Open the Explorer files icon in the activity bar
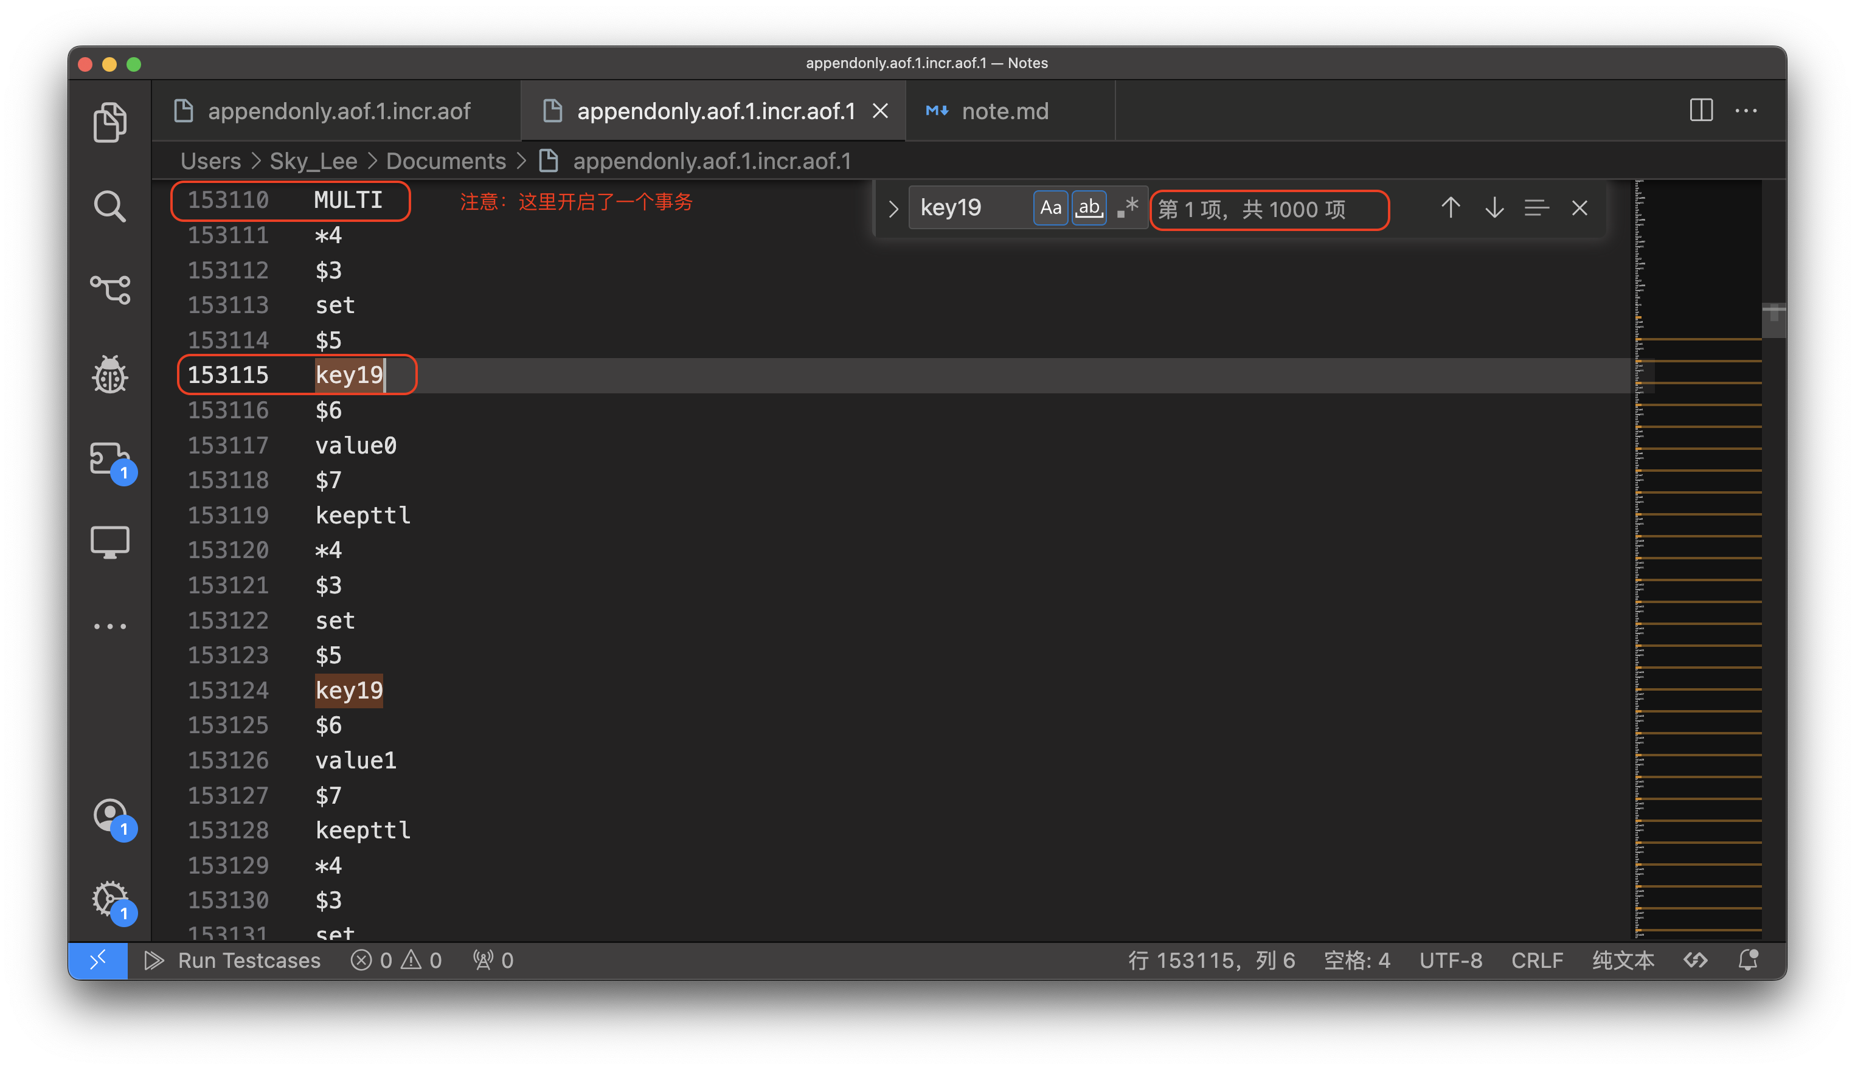 pos(109,122)
